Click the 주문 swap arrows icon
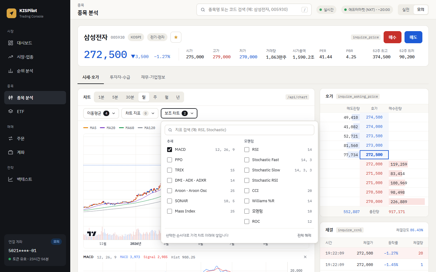Image resolution: width=436 pixels, height=272 pixels. (x=11, y=138)
